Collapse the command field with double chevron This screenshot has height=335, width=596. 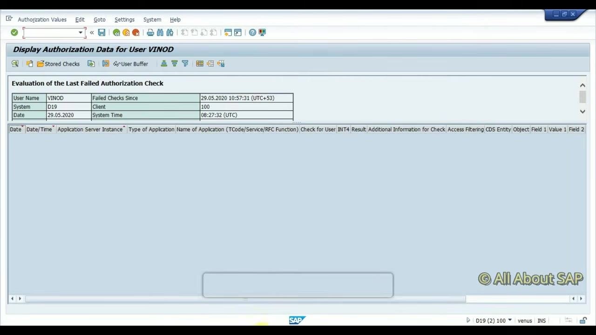(x=92, y=33)
